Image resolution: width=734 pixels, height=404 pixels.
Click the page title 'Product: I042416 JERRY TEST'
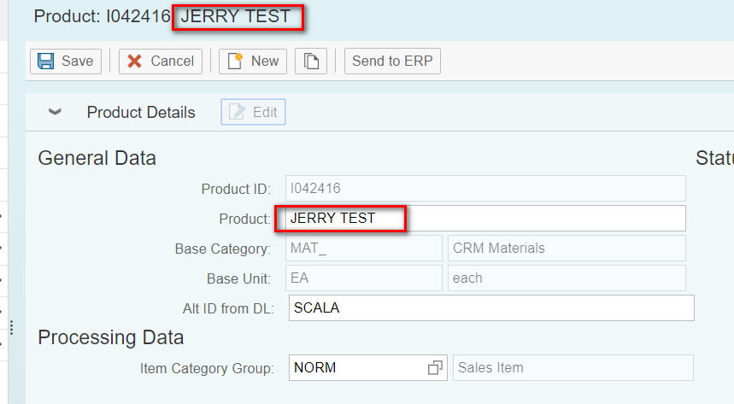[161, 16]
